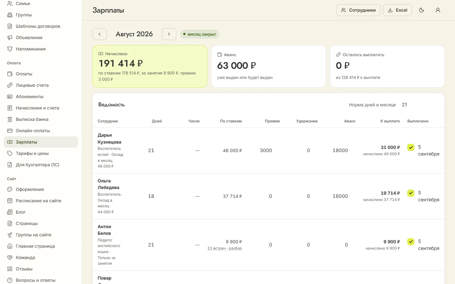Click the Лицевые счета coins icon

coord(10,85)
